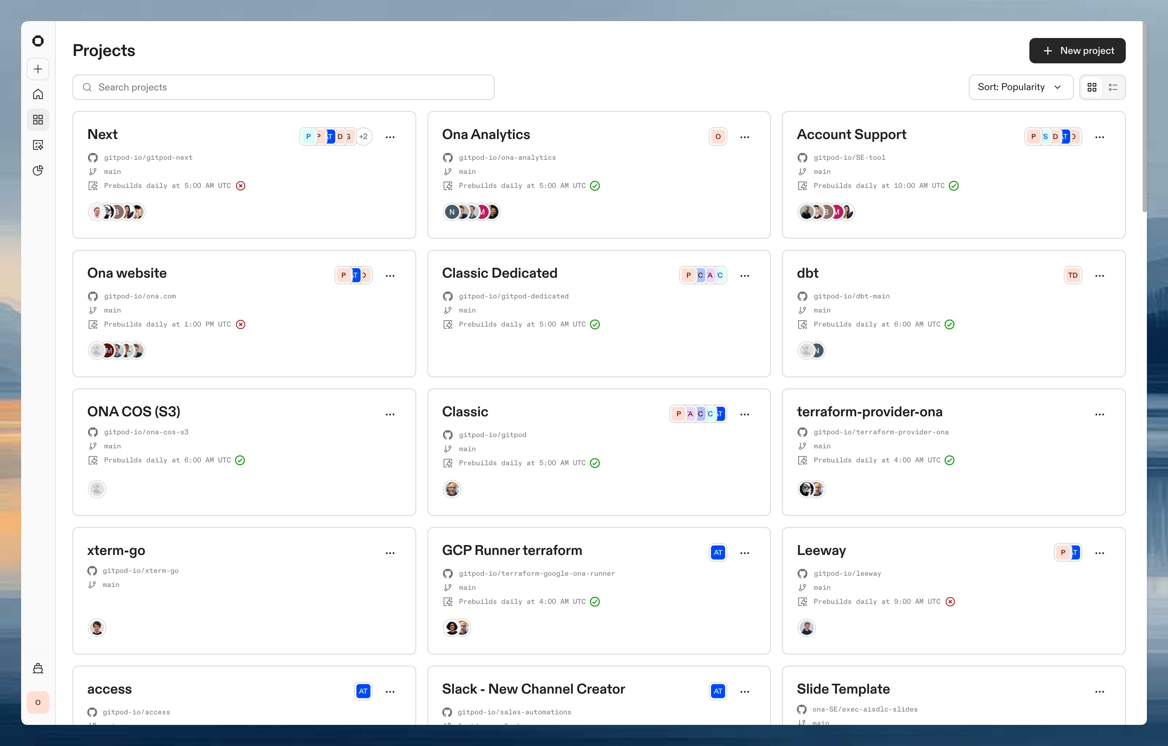Focus the Search projects field
Viewport: 1168px width, 746px height.
tap(283, 87)
